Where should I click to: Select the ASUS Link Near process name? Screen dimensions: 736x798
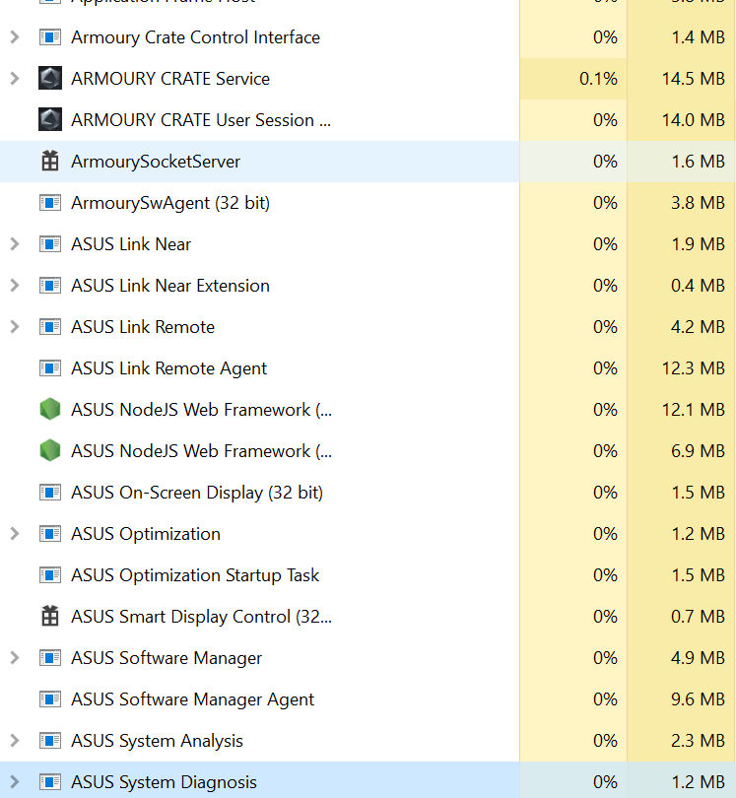click(131, 244)
